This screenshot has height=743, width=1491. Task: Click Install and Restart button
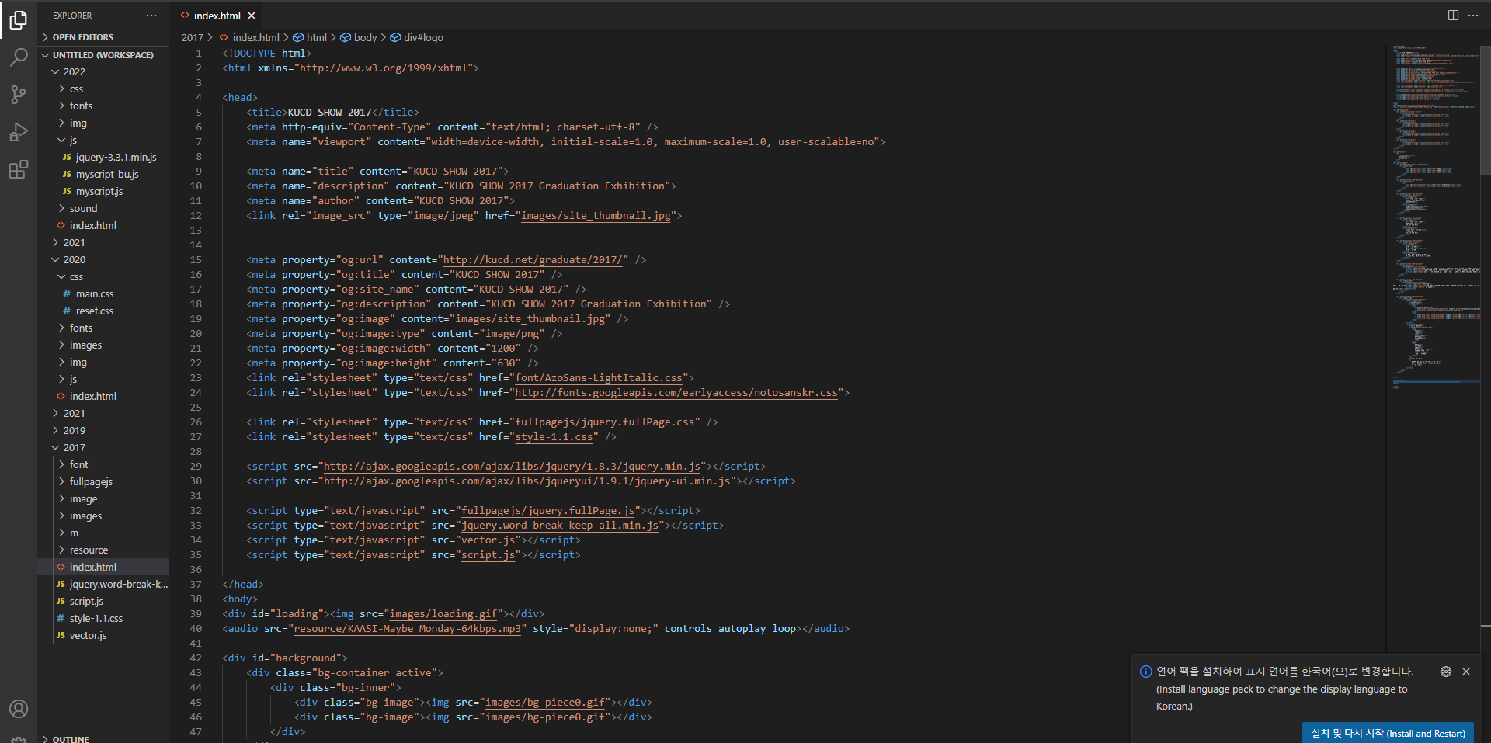pos(1388,733)
